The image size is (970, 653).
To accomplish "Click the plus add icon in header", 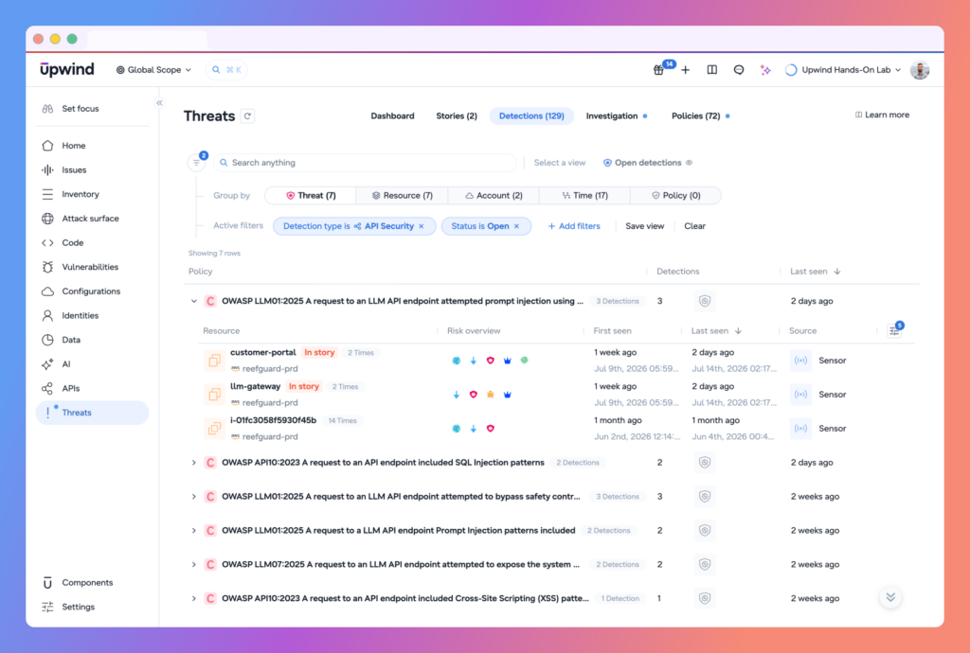I will point(686,70).
